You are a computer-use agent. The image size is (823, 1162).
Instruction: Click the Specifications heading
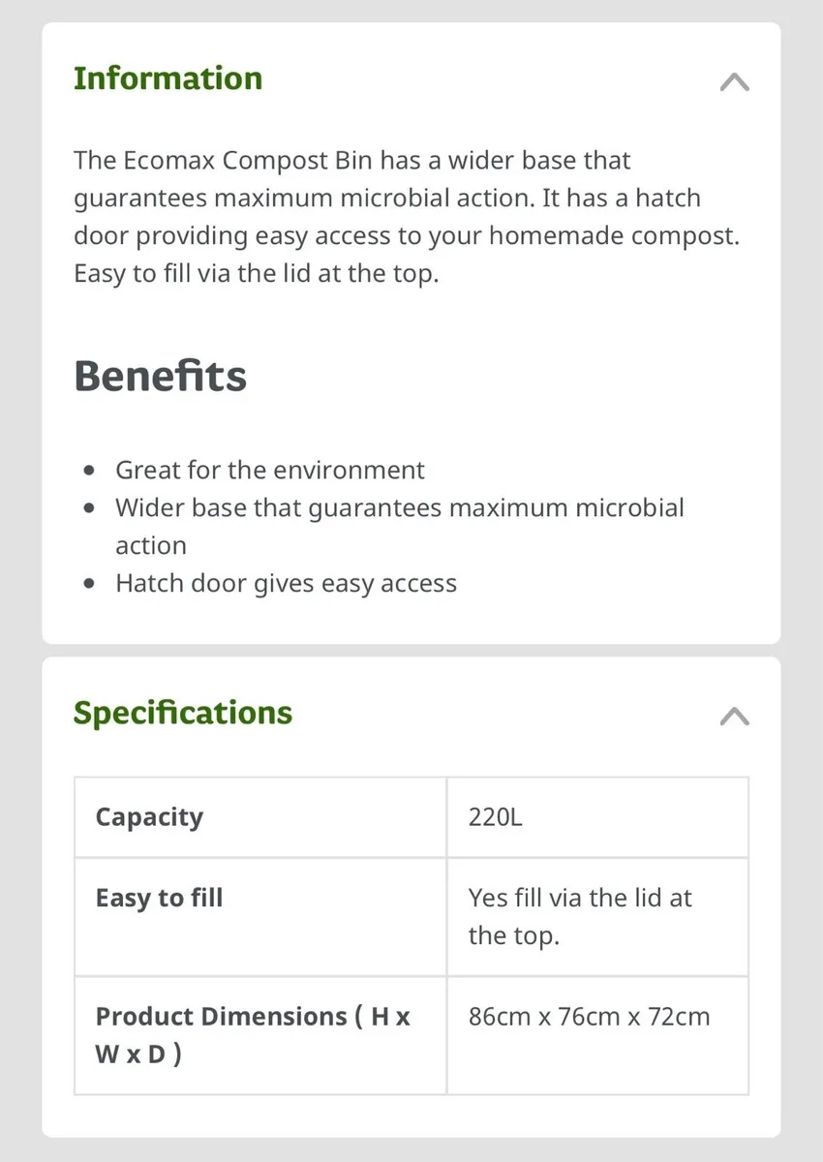pos(183,713)
